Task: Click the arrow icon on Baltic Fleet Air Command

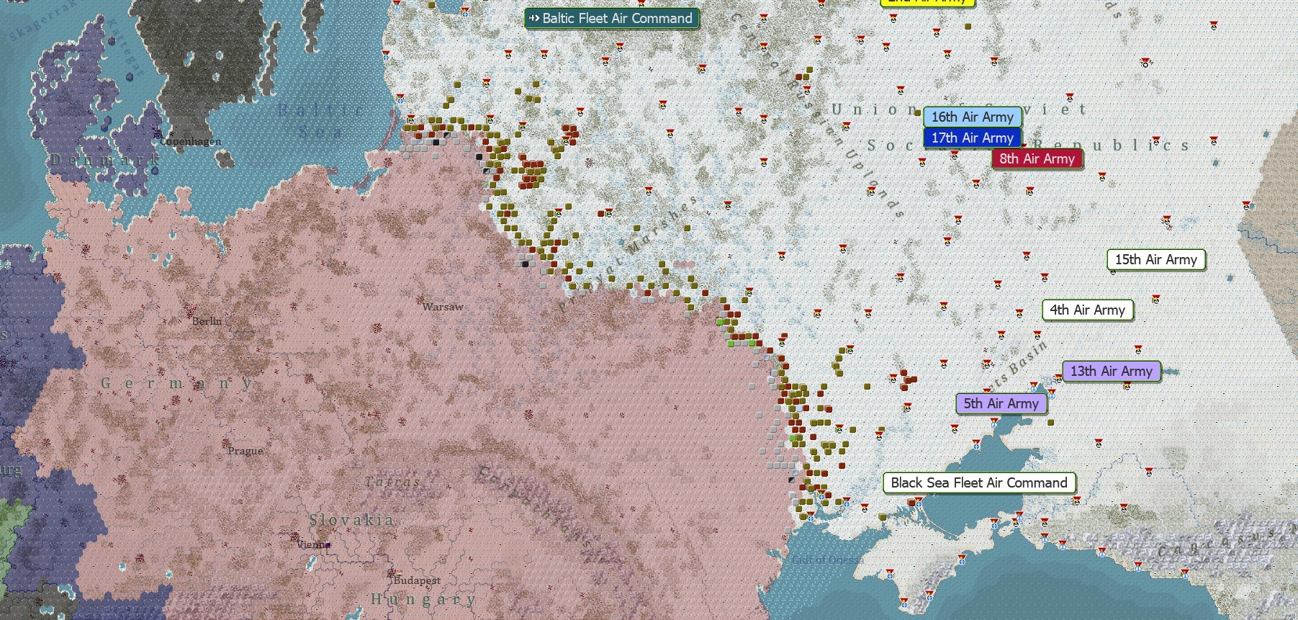Action: click(x=534, y=18)
